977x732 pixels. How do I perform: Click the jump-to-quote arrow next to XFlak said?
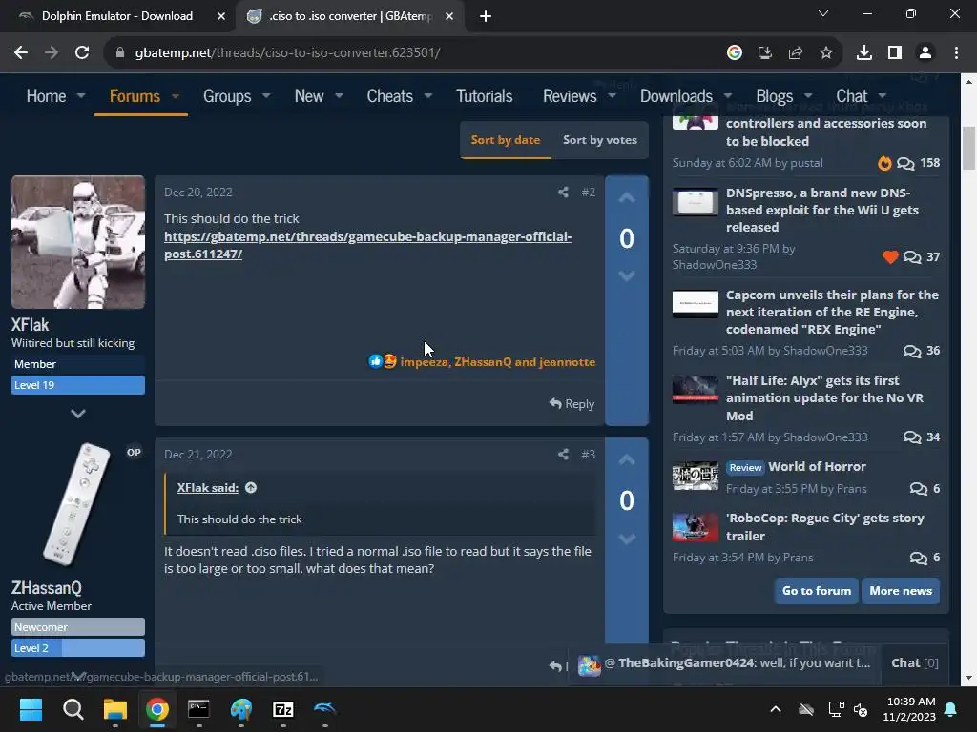click(251, 488)
